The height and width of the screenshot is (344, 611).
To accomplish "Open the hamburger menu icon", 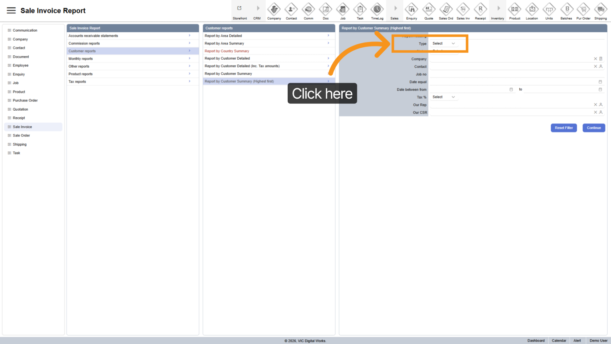I will (11, 11).
